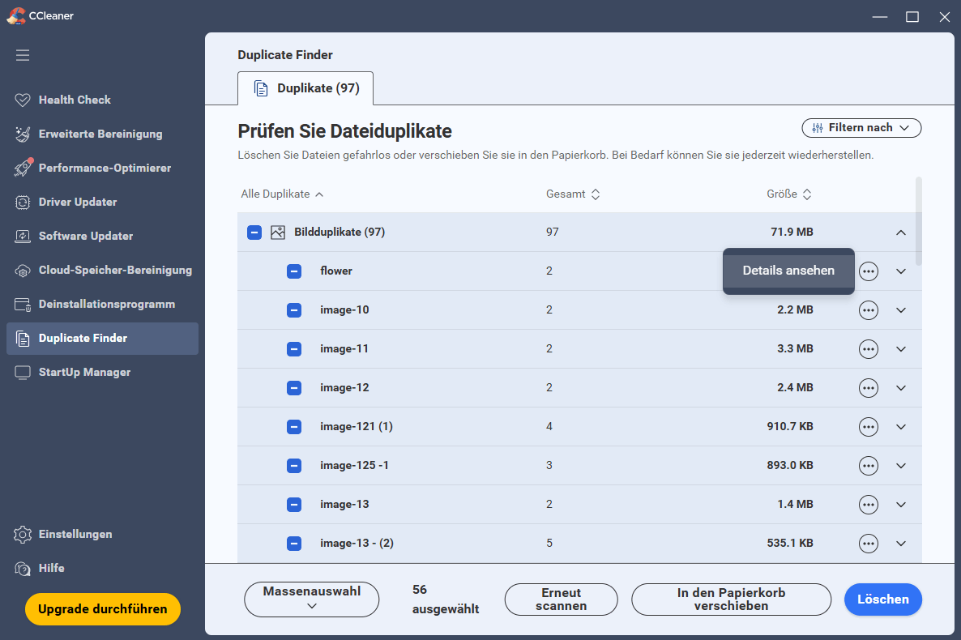Click the Einstellungen gear icon
The width and height of the screenshot is (961, 640).
coord(23,534)
